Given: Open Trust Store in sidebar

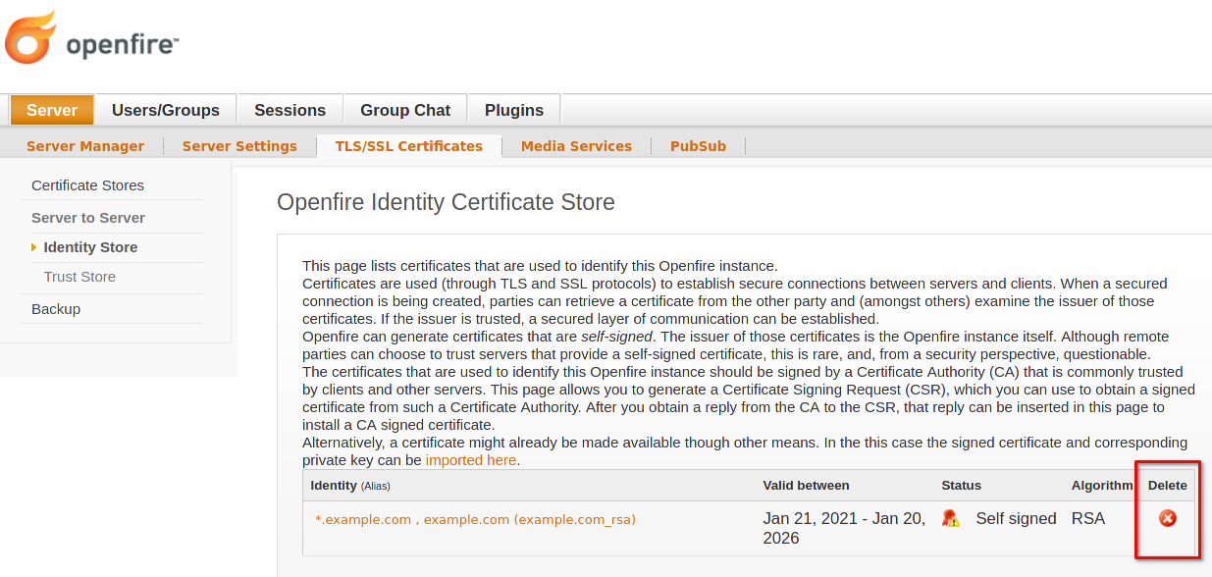Looking at the screenshot, I should click(x=79, y=277).
